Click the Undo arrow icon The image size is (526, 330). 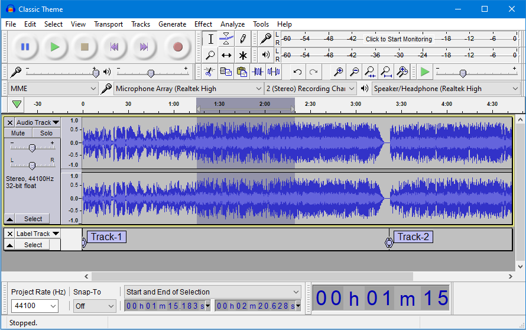point(297,72)
